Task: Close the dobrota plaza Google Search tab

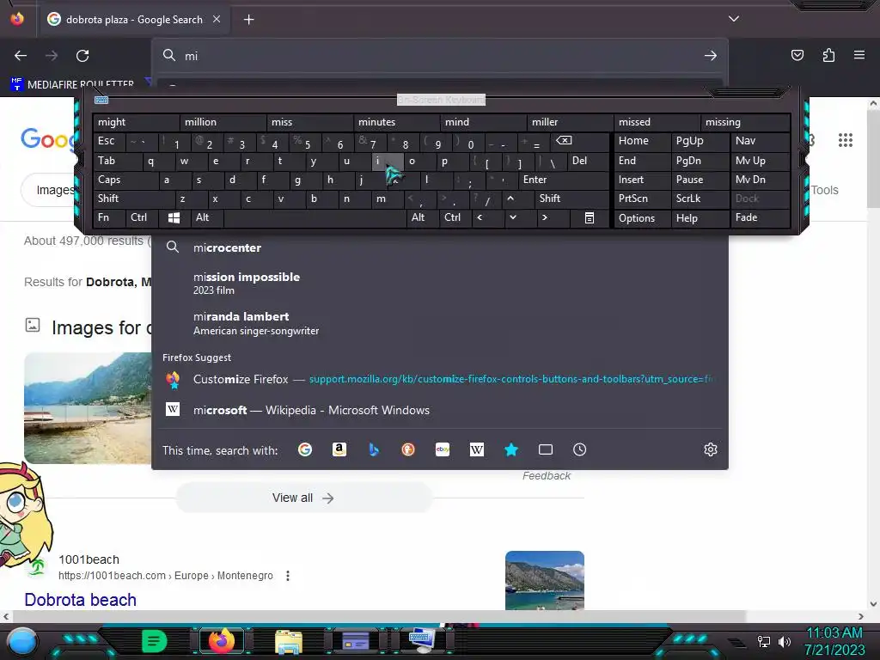Action: pos(217,19)
